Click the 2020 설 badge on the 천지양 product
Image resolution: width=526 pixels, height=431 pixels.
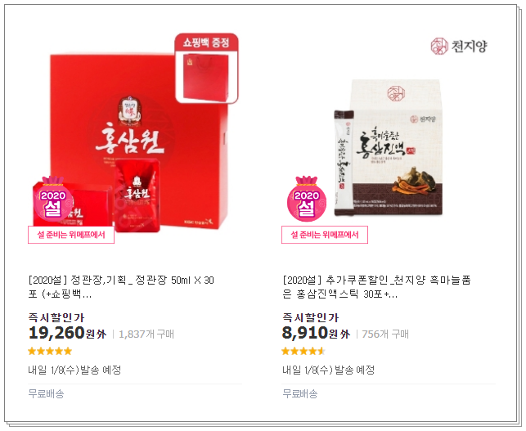tap(307, 200)
